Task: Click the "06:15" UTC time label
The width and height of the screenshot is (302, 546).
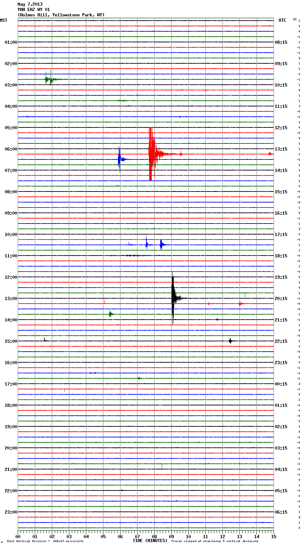Action: coord(281,512)
